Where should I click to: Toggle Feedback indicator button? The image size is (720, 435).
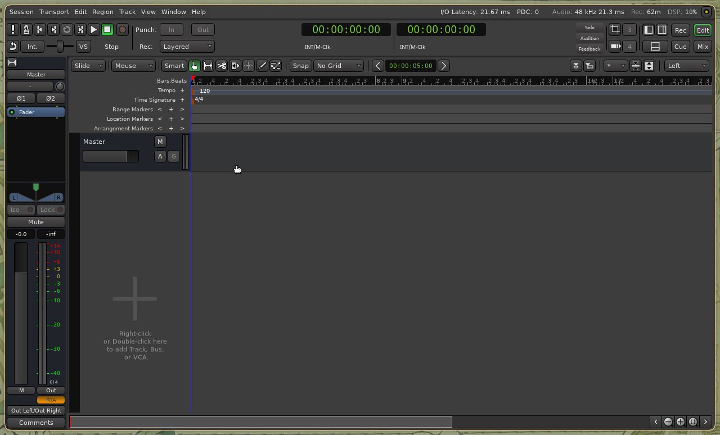(589, 49)
